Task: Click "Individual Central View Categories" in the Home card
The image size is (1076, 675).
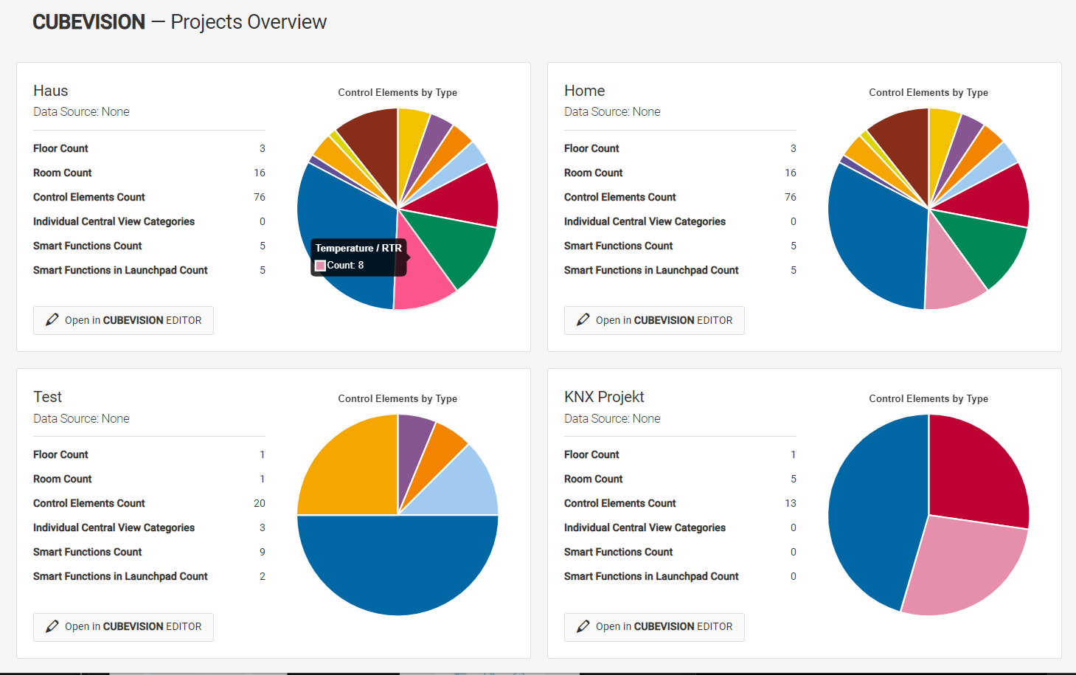Action: tap(645, 221)
